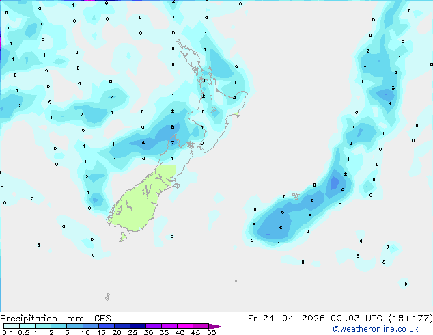Viewport: 433px width, 335px height.
Task: Click the above-50 mm legend arrow tip
Action: click(216, 326)
